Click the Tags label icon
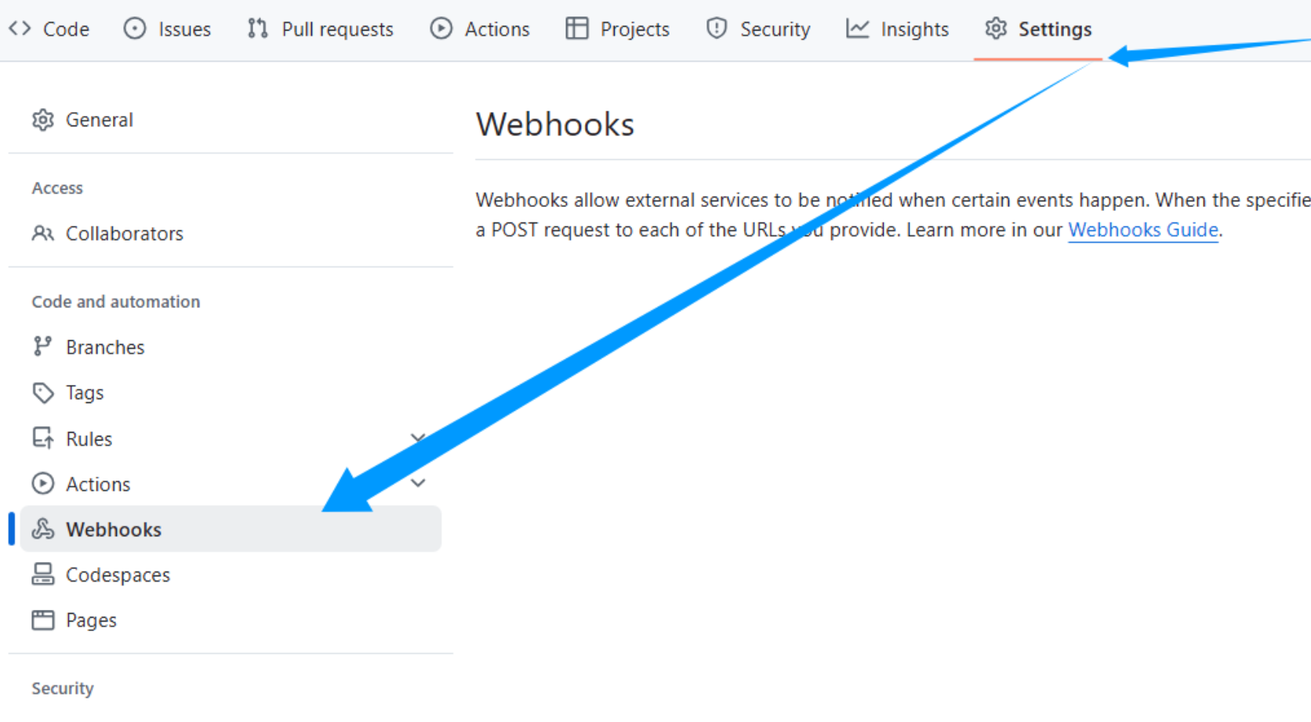1311x722 pixels. (x=43, y=393)
